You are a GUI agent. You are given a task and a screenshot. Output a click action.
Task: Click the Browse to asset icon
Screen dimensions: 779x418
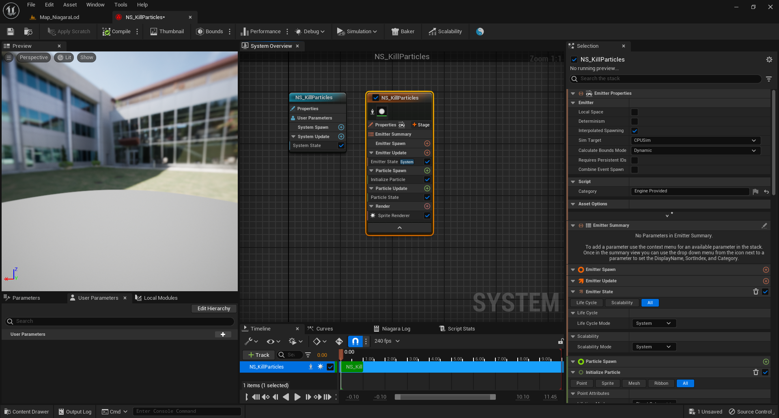point(28,32)
